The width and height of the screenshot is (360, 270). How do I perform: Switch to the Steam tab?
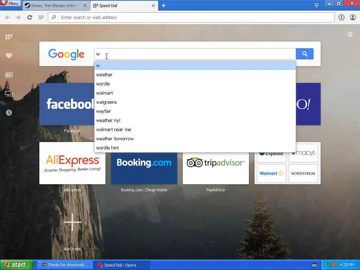[54, 6]
